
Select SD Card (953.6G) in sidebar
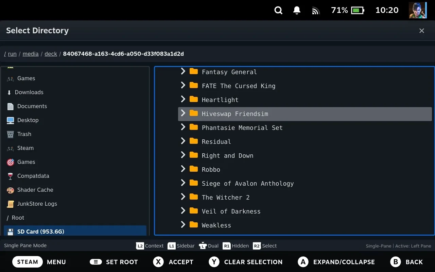(x=75, y=231)
